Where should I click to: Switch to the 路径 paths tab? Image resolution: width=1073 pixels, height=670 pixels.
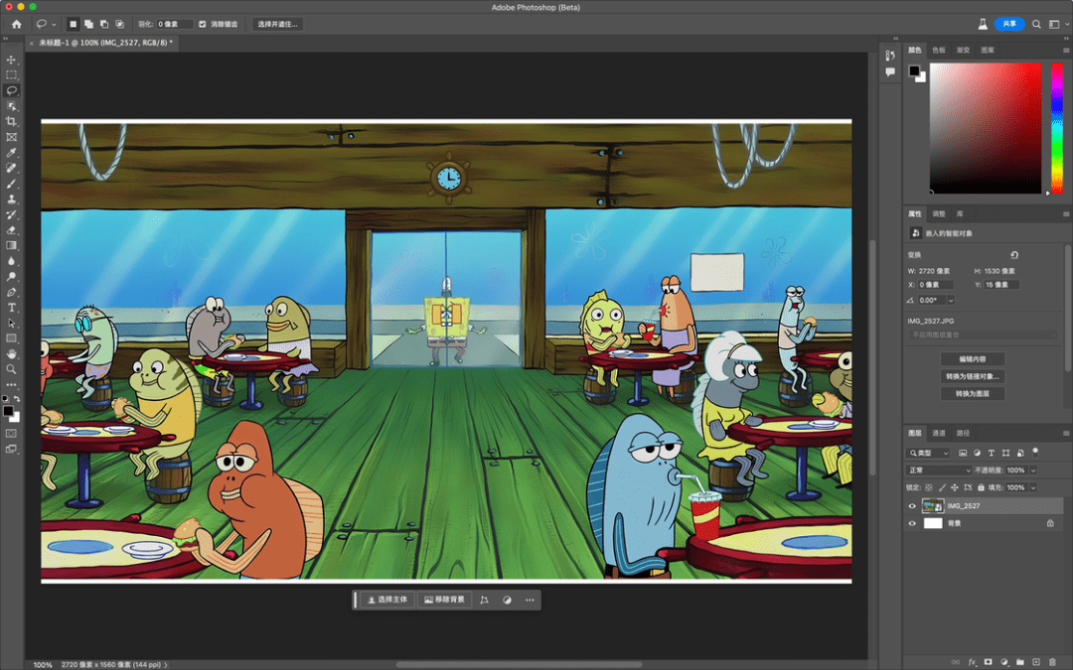tap(963, 434)
